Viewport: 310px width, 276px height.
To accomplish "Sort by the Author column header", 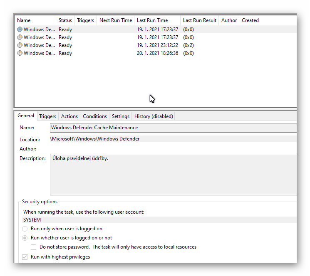I will tap(229, 20).
